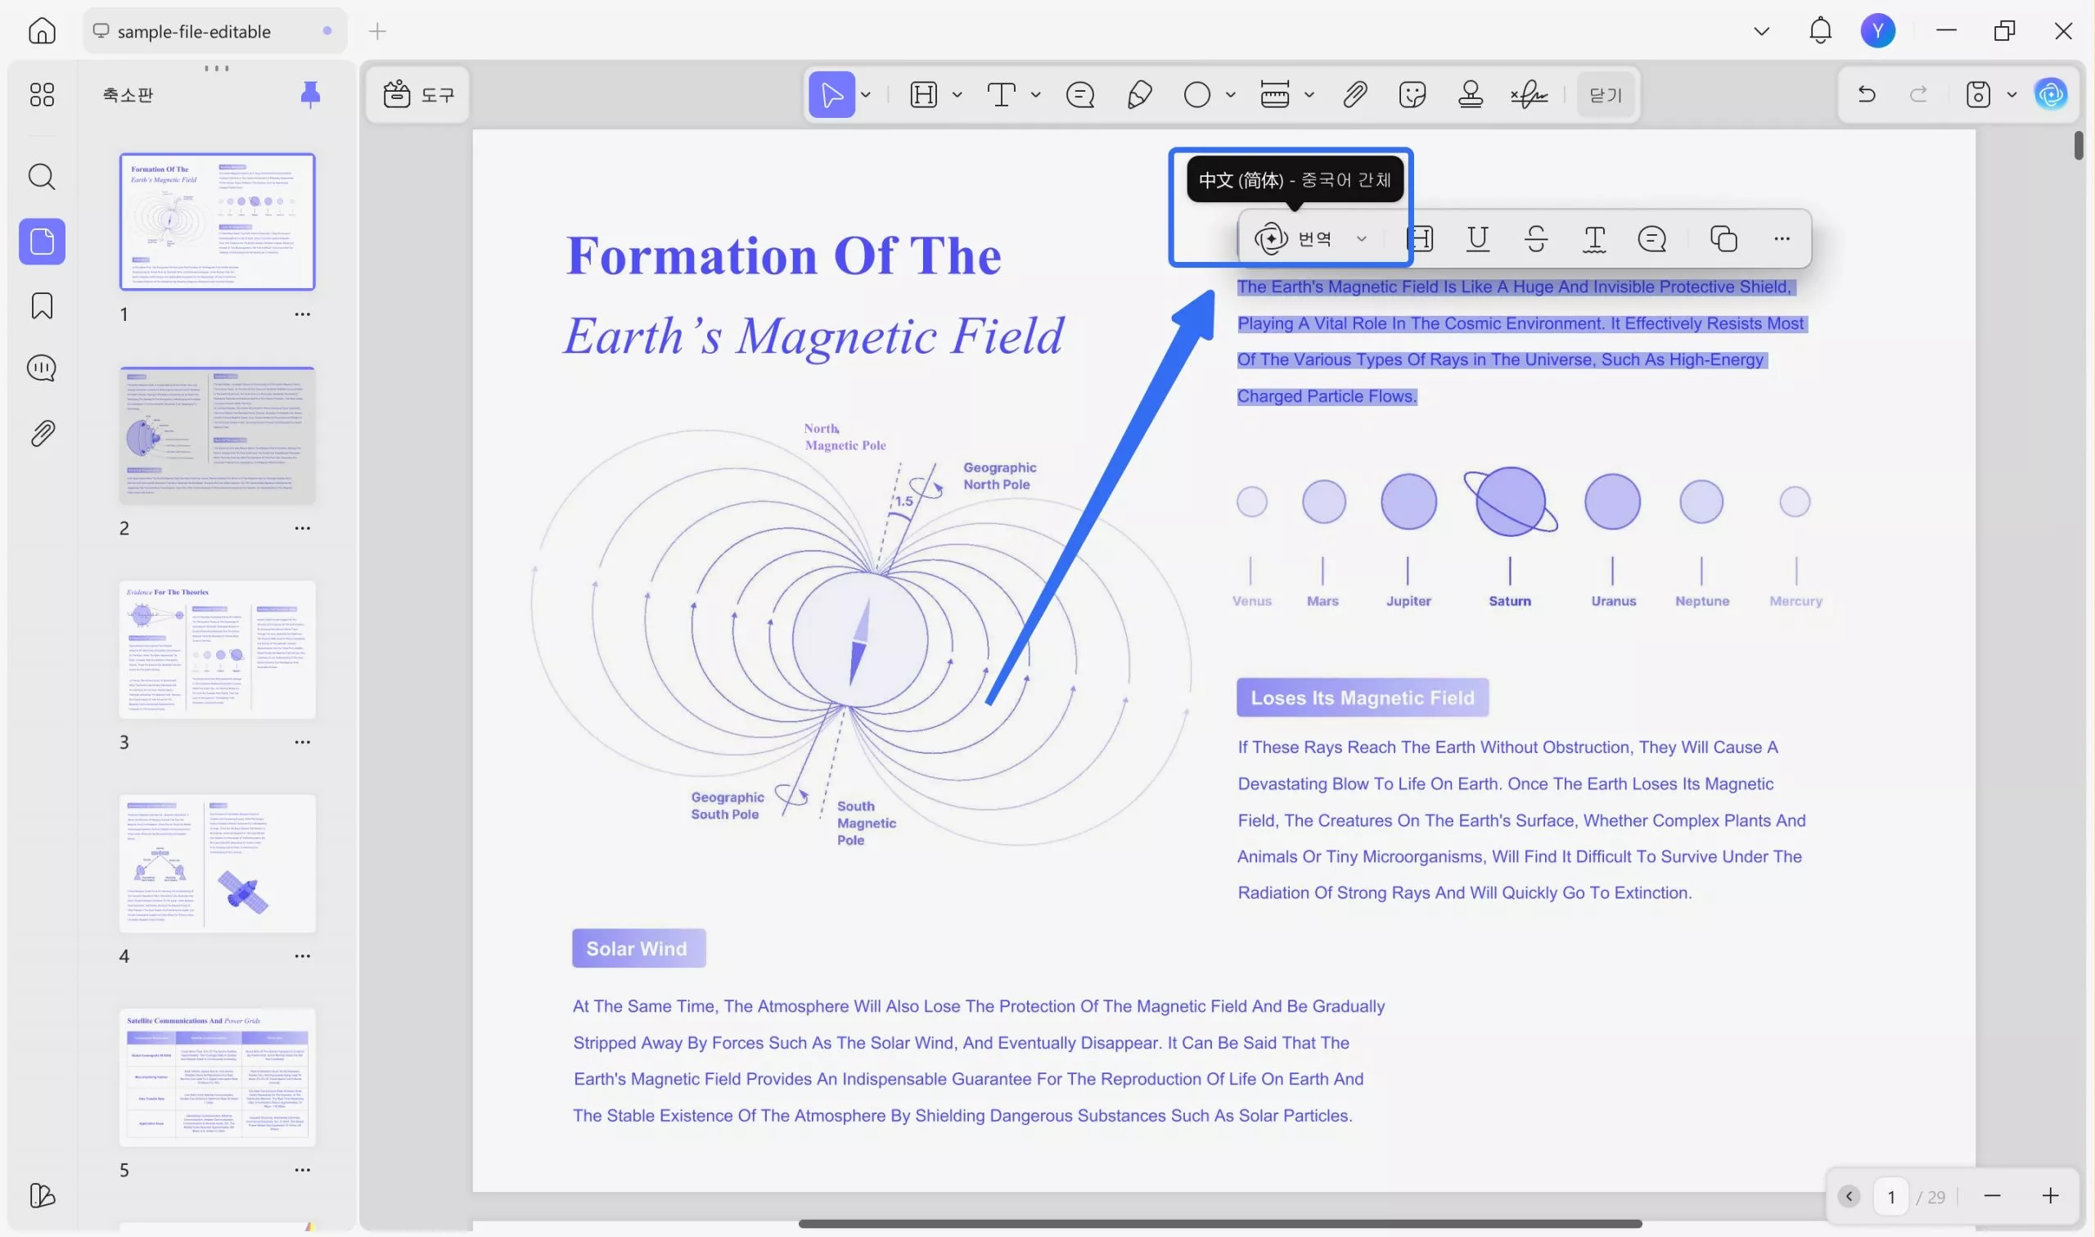
Task: Click the 번역 translate button
Action: tap(1293, 239)
